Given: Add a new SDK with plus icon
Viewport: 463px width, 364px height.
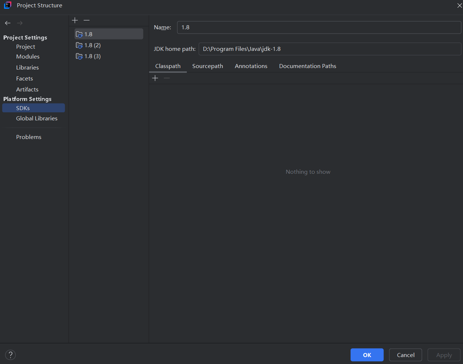Looking at the screenshot, I should (75, 20).
